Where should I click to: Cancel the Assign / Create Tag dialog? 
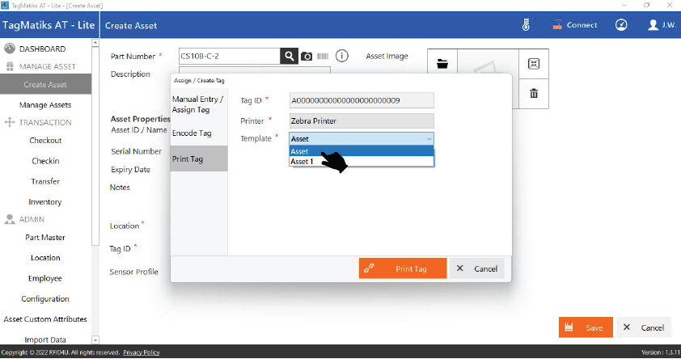[477, 268]
